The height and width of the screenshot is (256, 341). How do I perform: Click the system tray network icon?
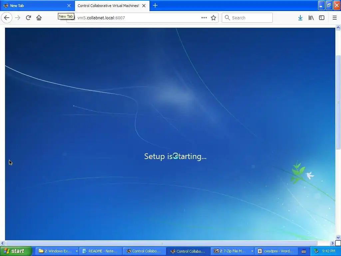click(316, 251)
